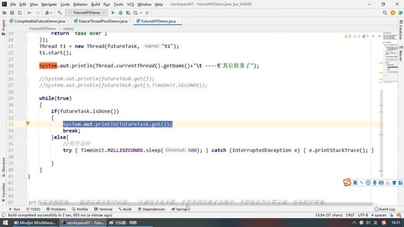Open the Sogou toolbox grid icon

pyautogui.click(x=401, y=183)
